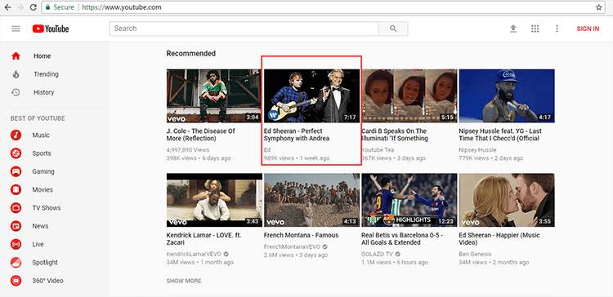Click title 'Nipsey Hussle feat. YG - Last Time'
This screenshot has width=613, height=297.
tap(500, 135)
